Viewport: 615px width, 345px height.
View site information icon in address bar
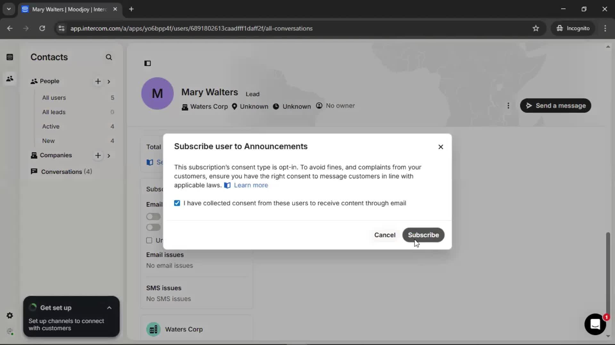pos(61,28)
